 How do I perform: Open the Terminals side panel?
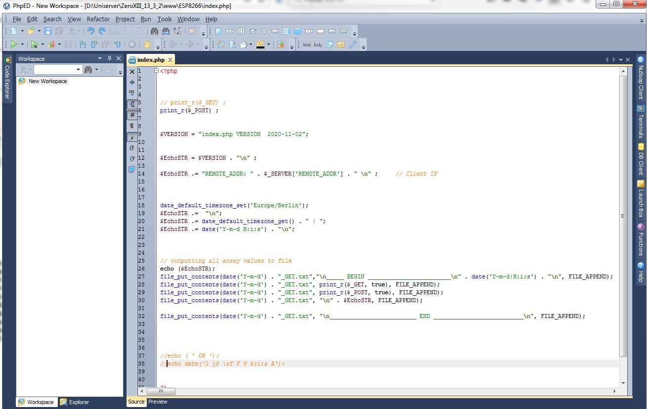tap(641, 122)
